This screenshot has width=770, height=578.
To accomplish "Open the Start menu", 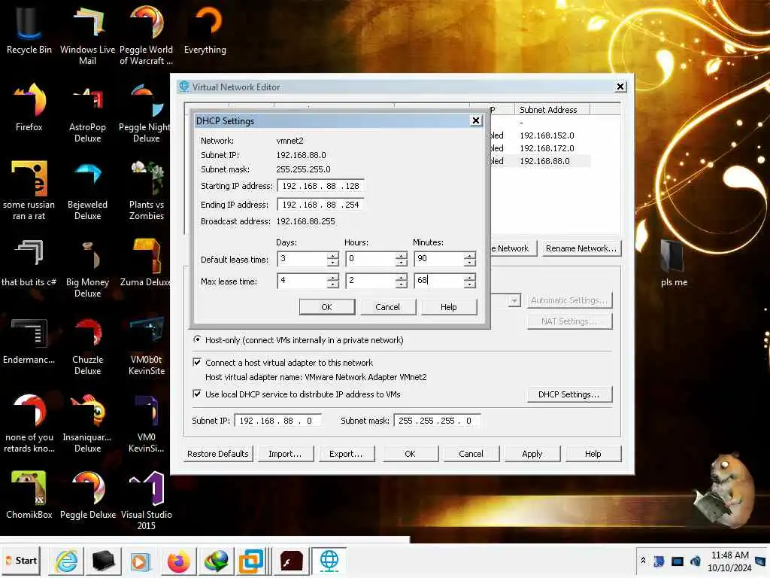I will coord(20,561).
